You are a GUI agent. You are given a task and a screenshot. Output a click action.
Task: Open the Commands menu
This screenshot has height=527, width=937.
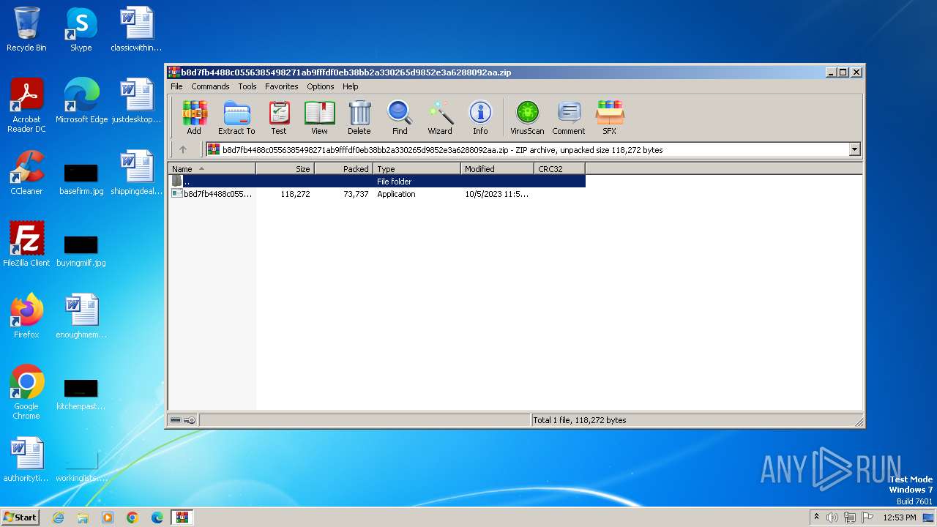coord(210,86)
